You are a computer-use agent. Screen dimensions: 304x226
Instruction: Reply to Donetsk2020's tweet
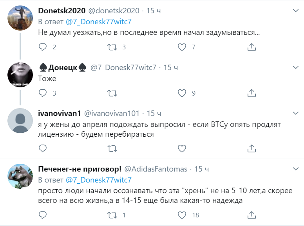click(43, 47)
